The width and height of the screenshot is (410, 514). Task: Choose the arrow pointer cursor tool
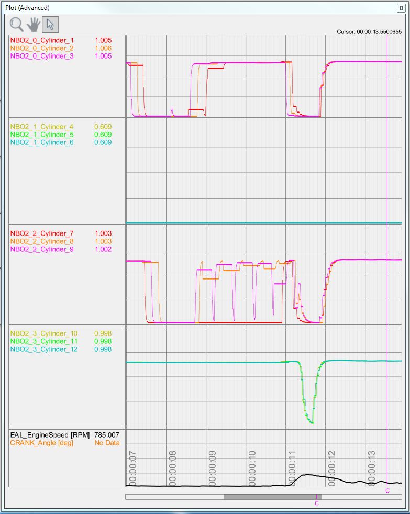pos(50,25)
